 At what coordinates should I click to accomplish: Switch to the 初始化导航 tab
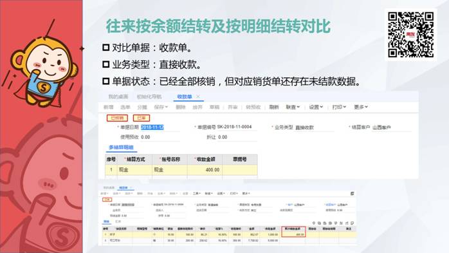pyautogui.click(x=149, y=97)
